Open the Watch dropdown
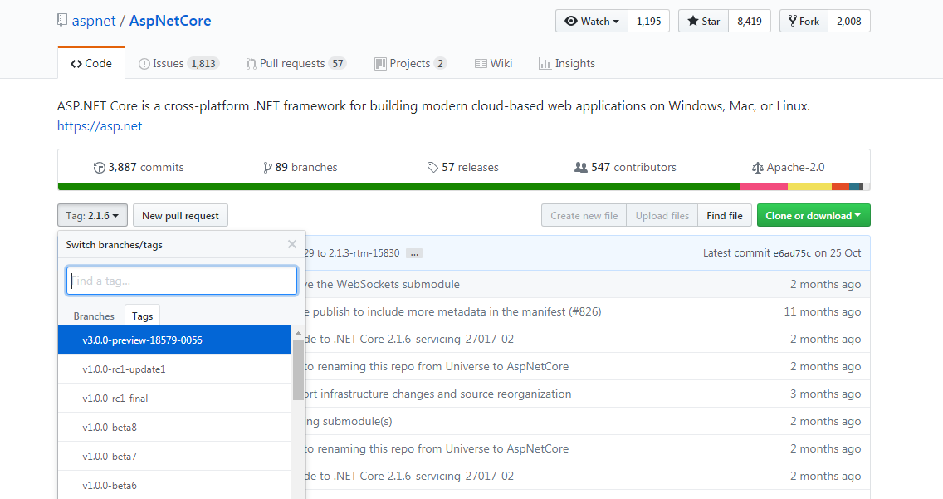943x499 pixels. 592,21
